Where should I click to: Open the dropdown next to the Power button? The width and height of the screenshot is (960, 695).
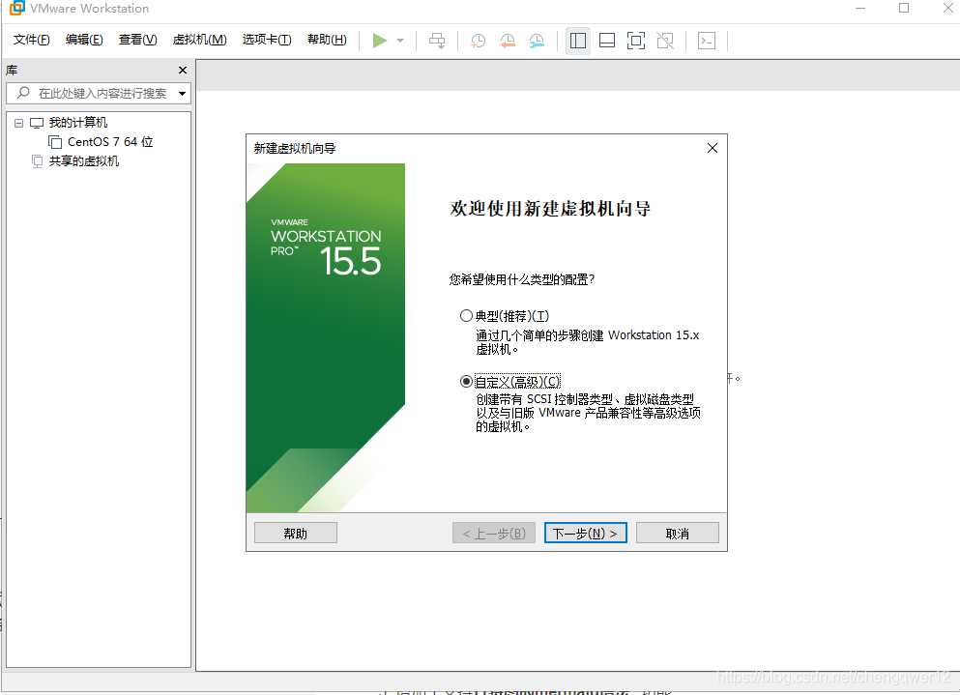click(398, 41)
